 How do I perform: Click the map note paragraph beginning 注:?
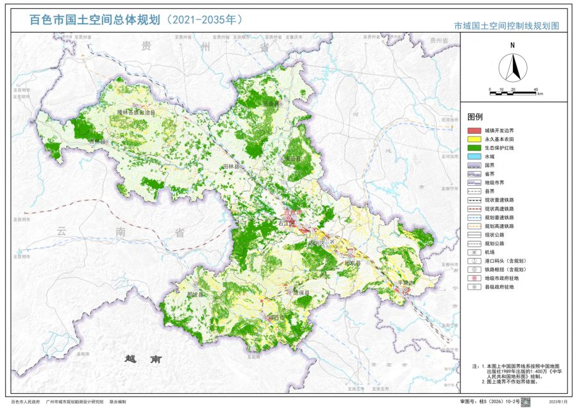pos(517,374)
